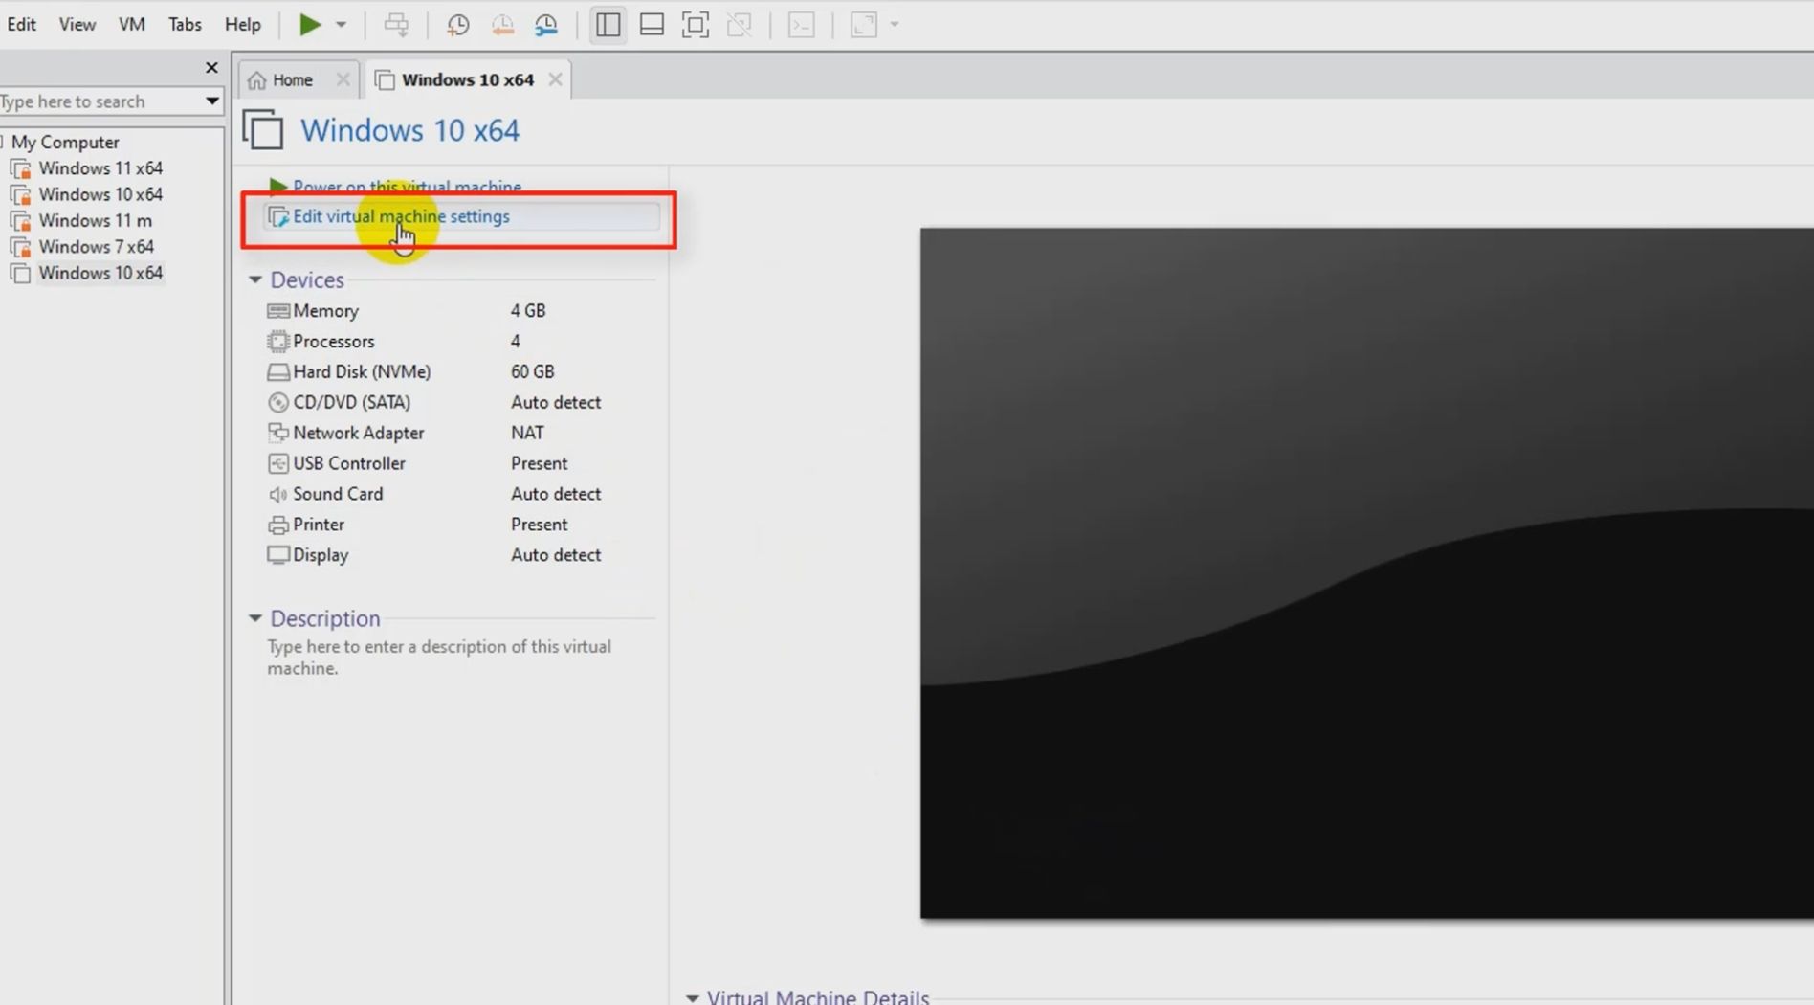Click the stretch guest display icon
Screen dimensions: 1814x1005
(x=864, y=25)
